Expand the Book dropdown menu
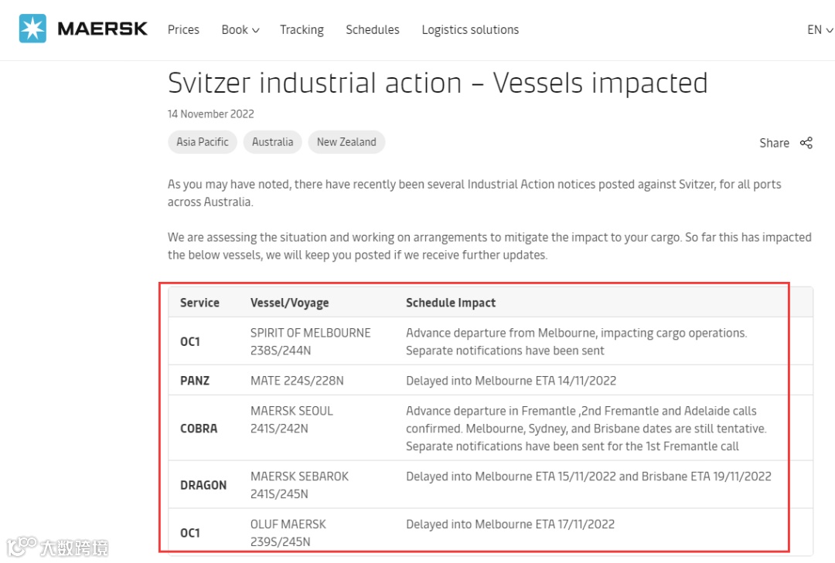This screenshot has width=835, height=563. click(240, 30)
